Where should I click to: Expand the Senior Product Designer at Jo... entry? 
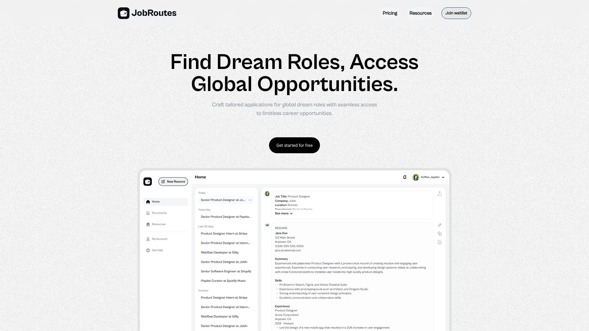(250, 200)
